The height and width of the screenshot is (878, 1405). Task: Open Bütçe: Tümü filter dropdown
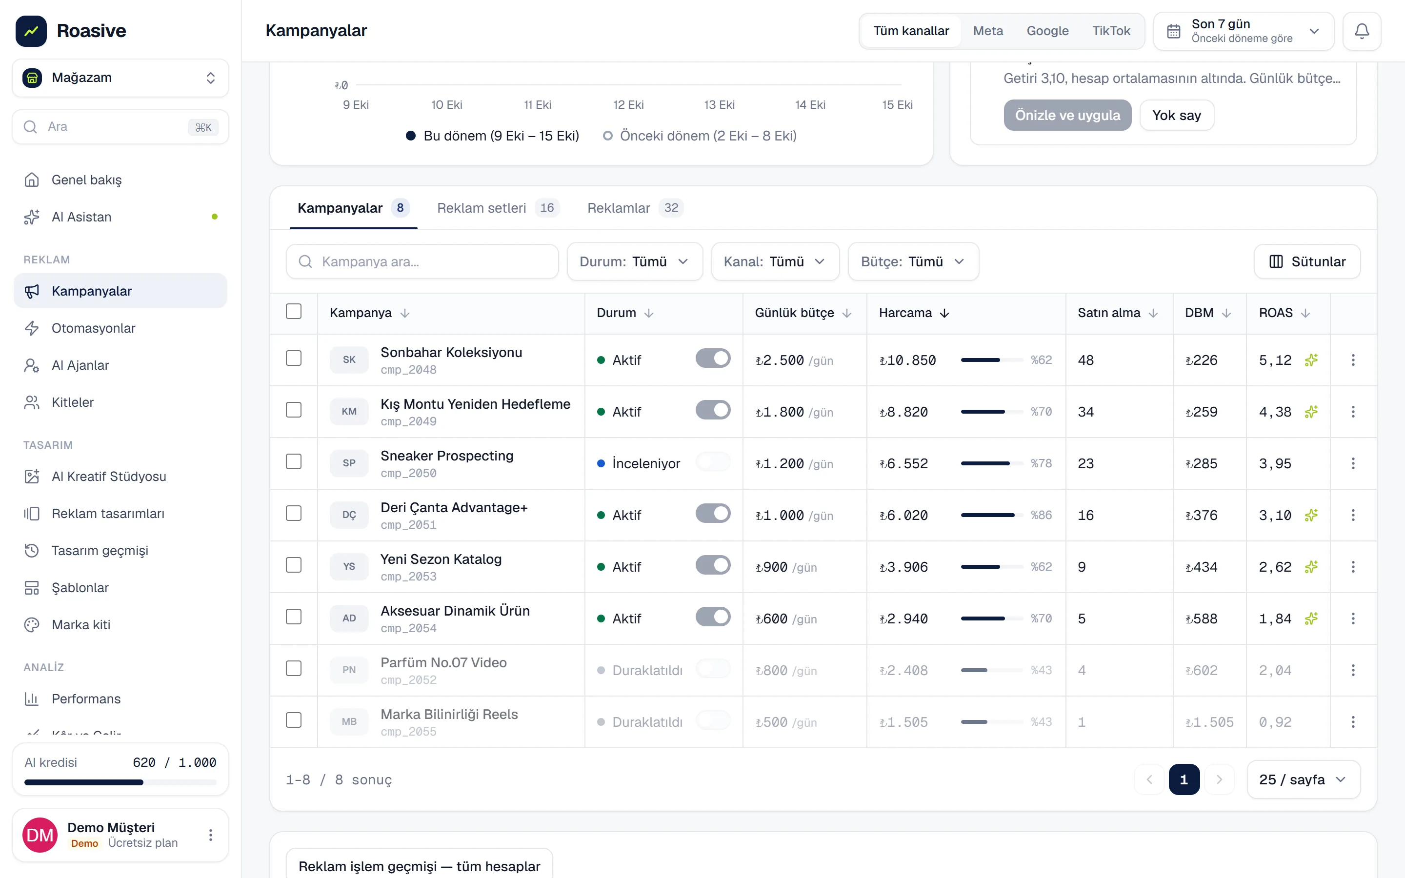(x=913, y=262)
